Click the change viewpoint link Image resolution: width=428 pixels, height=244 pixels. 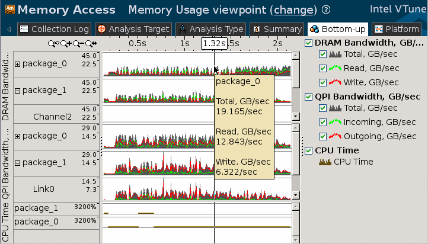click(290, 10)
